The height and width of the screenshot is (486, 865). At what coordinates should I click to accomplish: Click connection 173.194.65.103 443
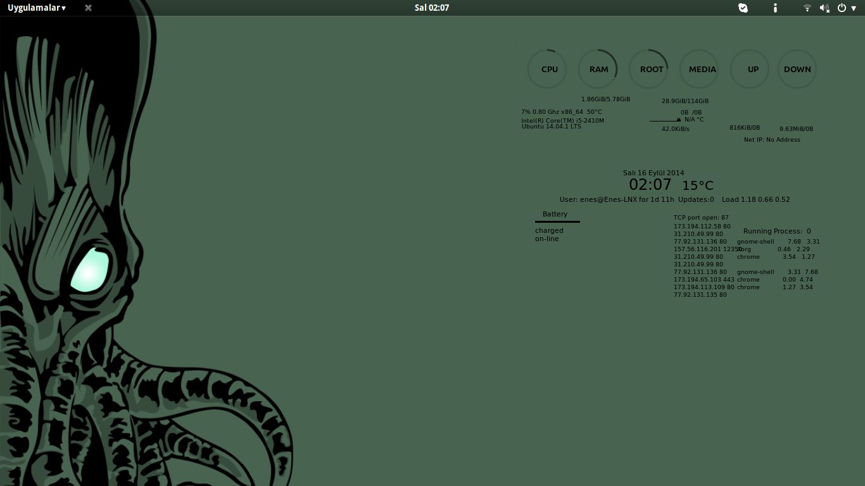(x=704, y=280)
